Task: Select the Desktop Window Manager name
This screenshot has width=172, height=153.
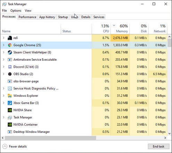Action: pyautogui.click(x=32, y=132)
